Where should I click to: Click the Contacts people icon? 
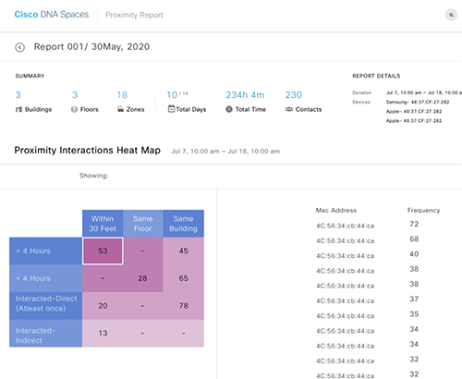click(289, 109)
